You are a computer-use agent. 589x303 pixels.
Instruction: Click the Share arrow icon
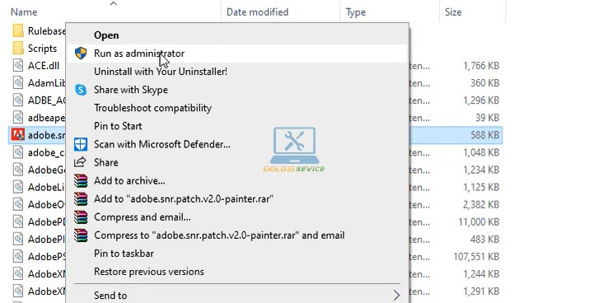(x=80, y=162)
